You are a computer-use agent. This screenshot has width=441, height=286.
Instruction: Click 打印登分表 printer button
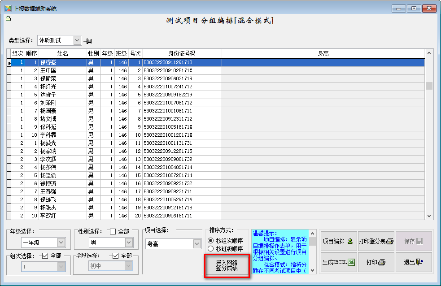pyautogui.click(x=376, y=241)
